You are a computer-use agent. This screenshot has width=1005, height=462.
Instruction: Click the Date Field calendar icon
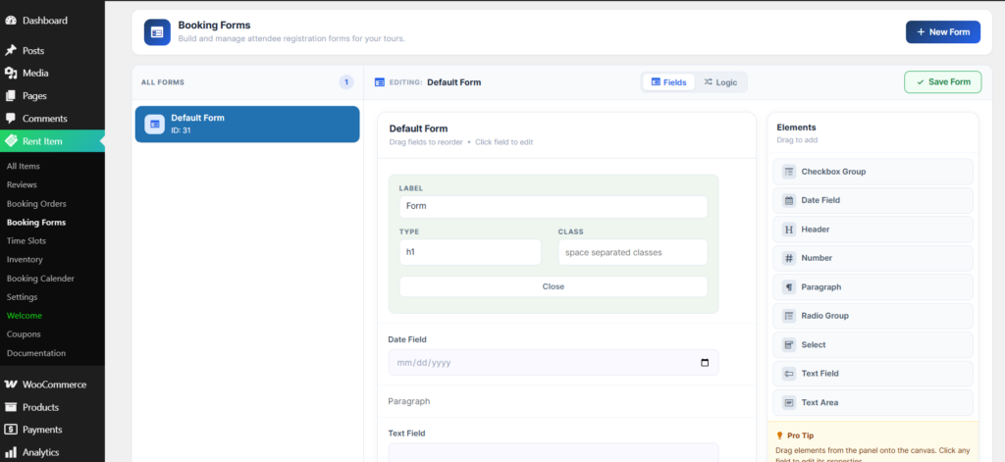coord(788,200)
